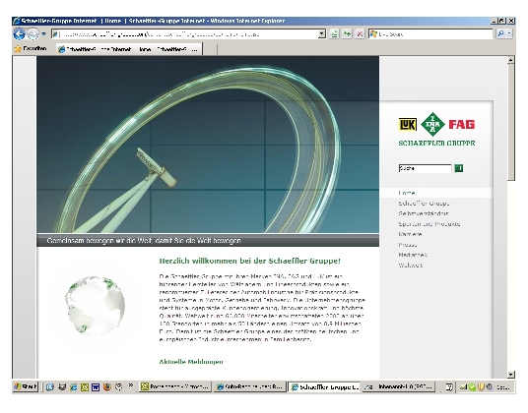Click the yellow quick launch icon
This screenshot has height=413, width=528.
pos(85,387)
